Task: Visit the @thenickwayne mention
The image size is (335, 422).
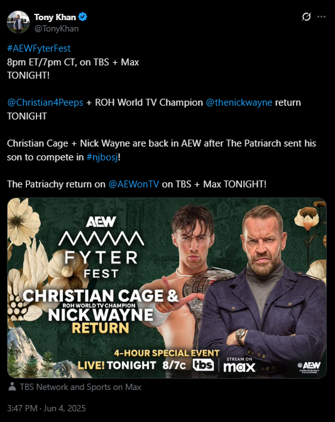Action: (239, 103)
